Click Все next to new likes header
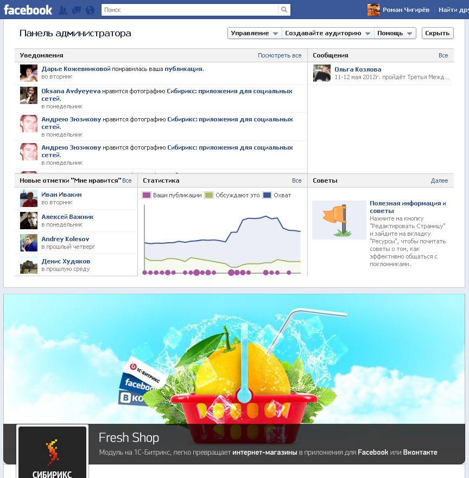 (x=126, y=180)
